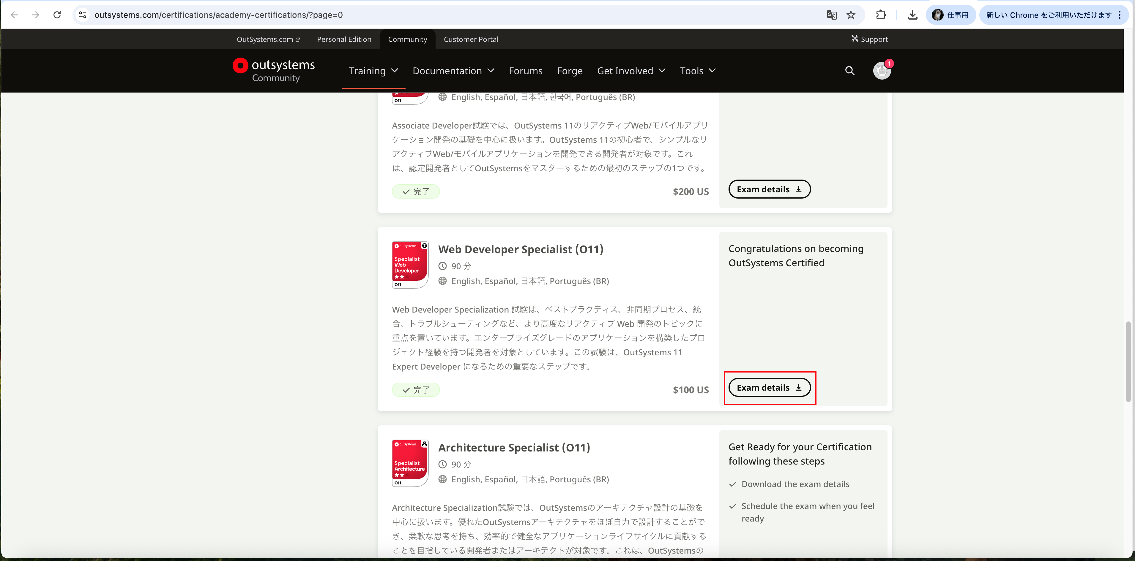Click the search magnifier icon
The width and height of the screenshot is (1135, 561).
(x=849, y=71)
